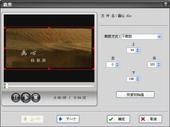Confirm the crop with 确定
The width and height of the screenshot is (170, 127).
(x=119, y=119)
